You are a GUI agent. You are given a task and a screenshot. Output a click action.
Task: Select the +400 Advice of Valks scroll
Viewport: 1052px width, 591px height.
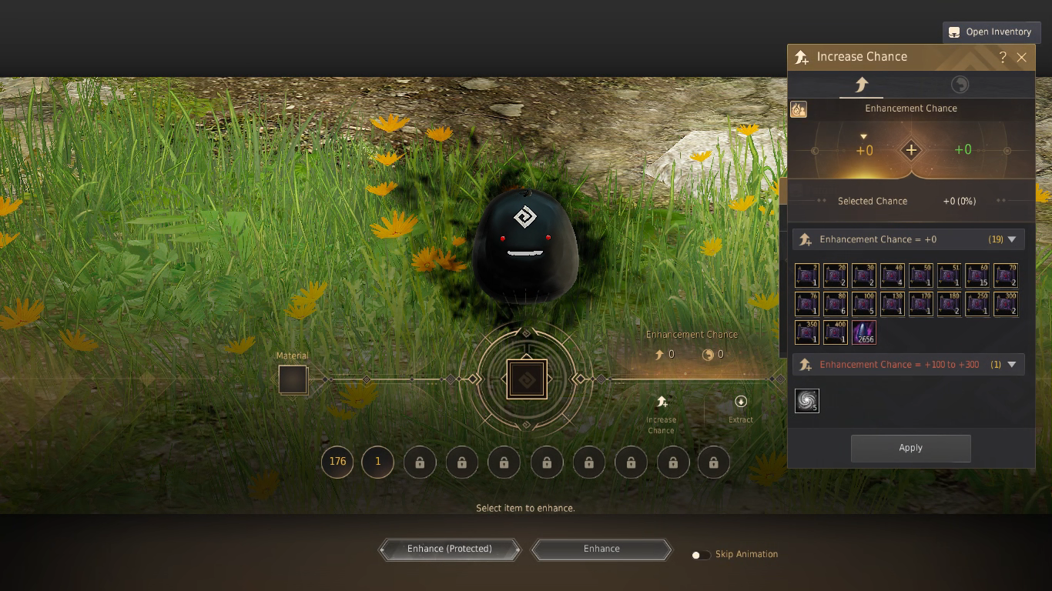[836, 332]
